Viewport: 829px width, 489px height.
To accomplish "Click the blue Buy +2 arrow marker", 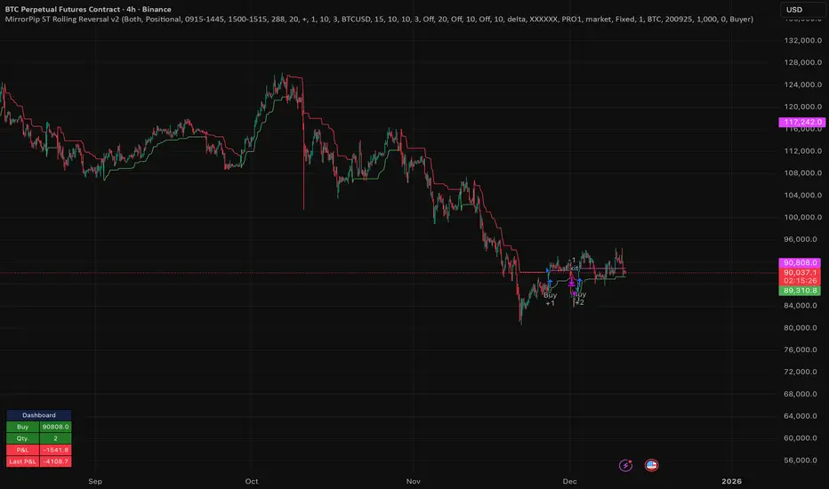I will pyautogui.click(x=580, y=283).
